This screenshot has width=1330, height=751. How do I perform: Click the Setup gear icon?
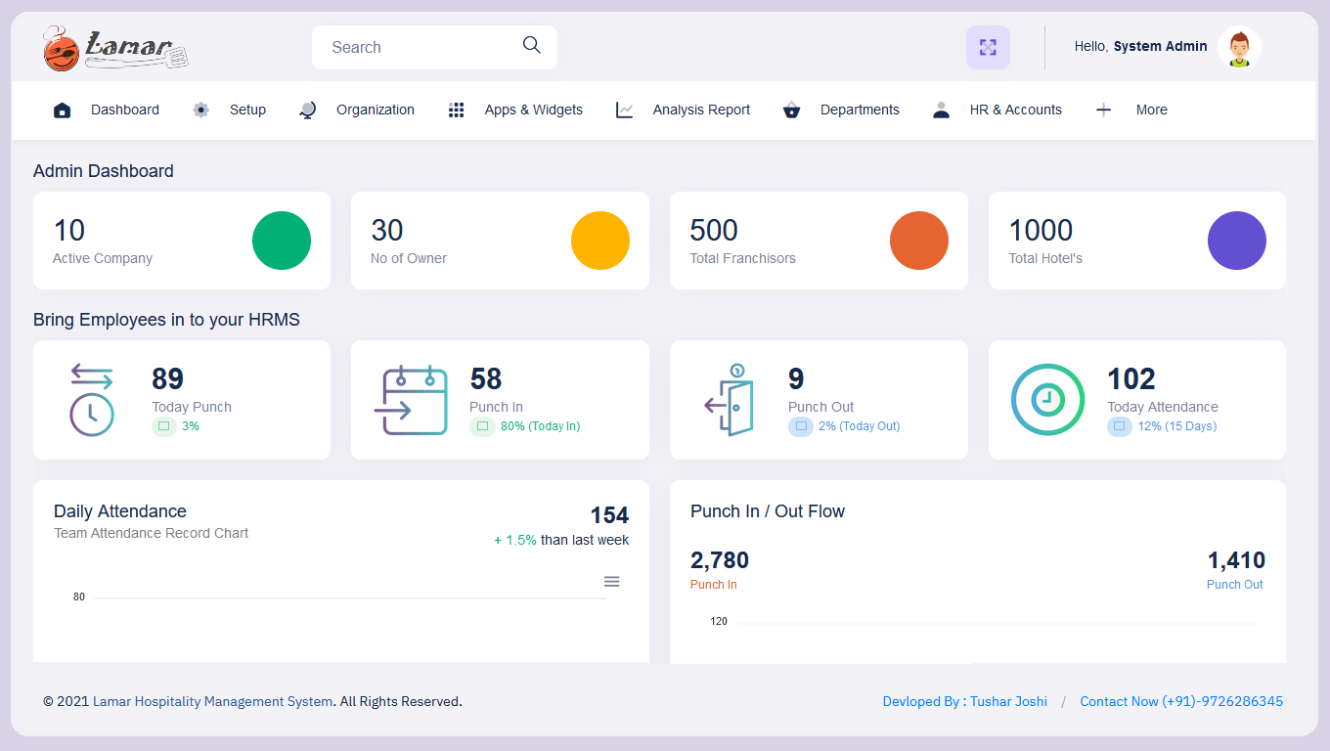coord(201,110)
